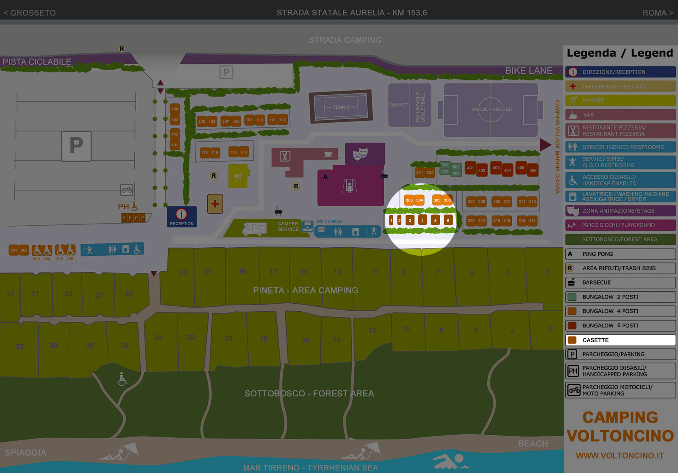This screenshot has height=473, width=678.
Task: Click the trash bin R near market
Action: [214, 175]
